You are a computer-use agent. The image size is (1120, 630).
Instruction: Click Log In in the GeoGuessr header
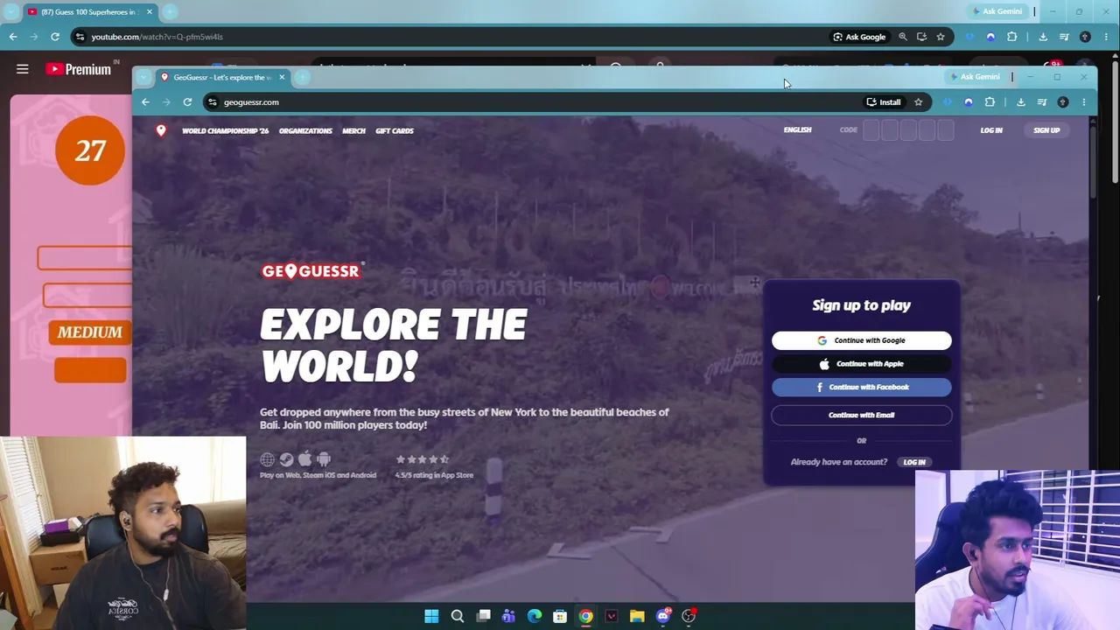tap(991, 130)
